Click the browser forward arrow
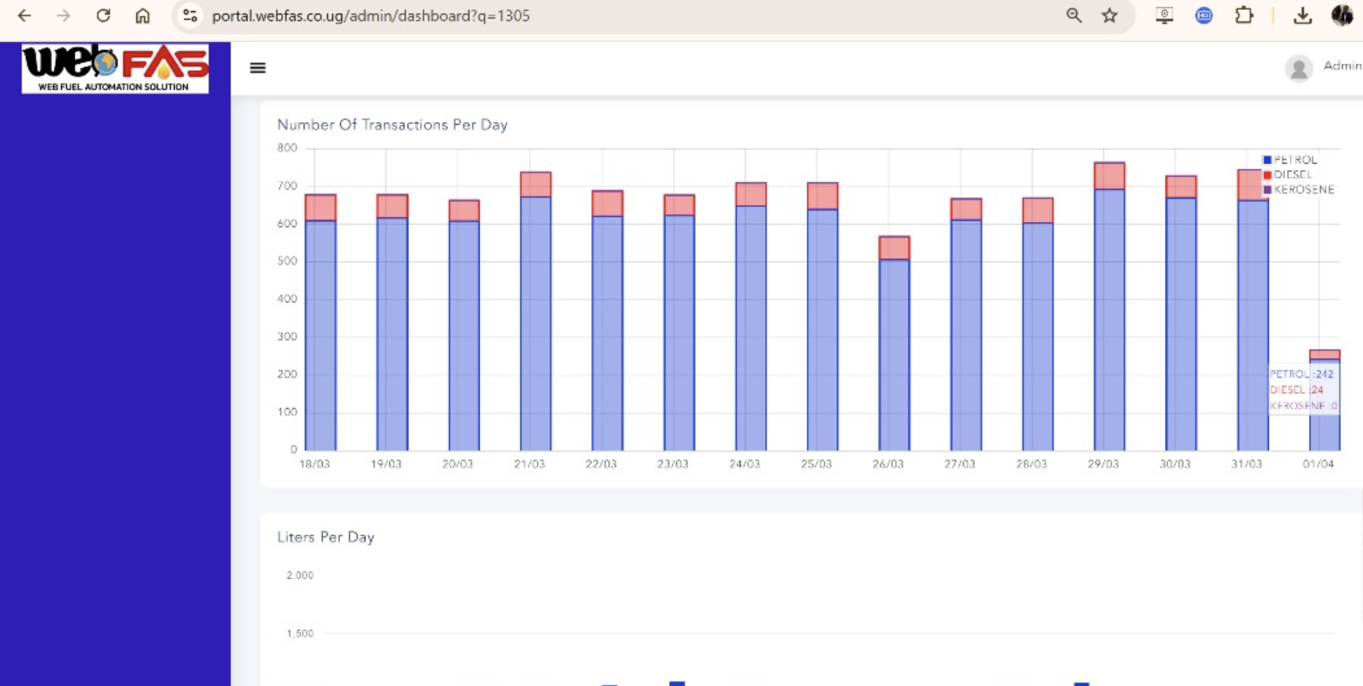This screenshot has height=686, width=1363. tap(64, 16)
